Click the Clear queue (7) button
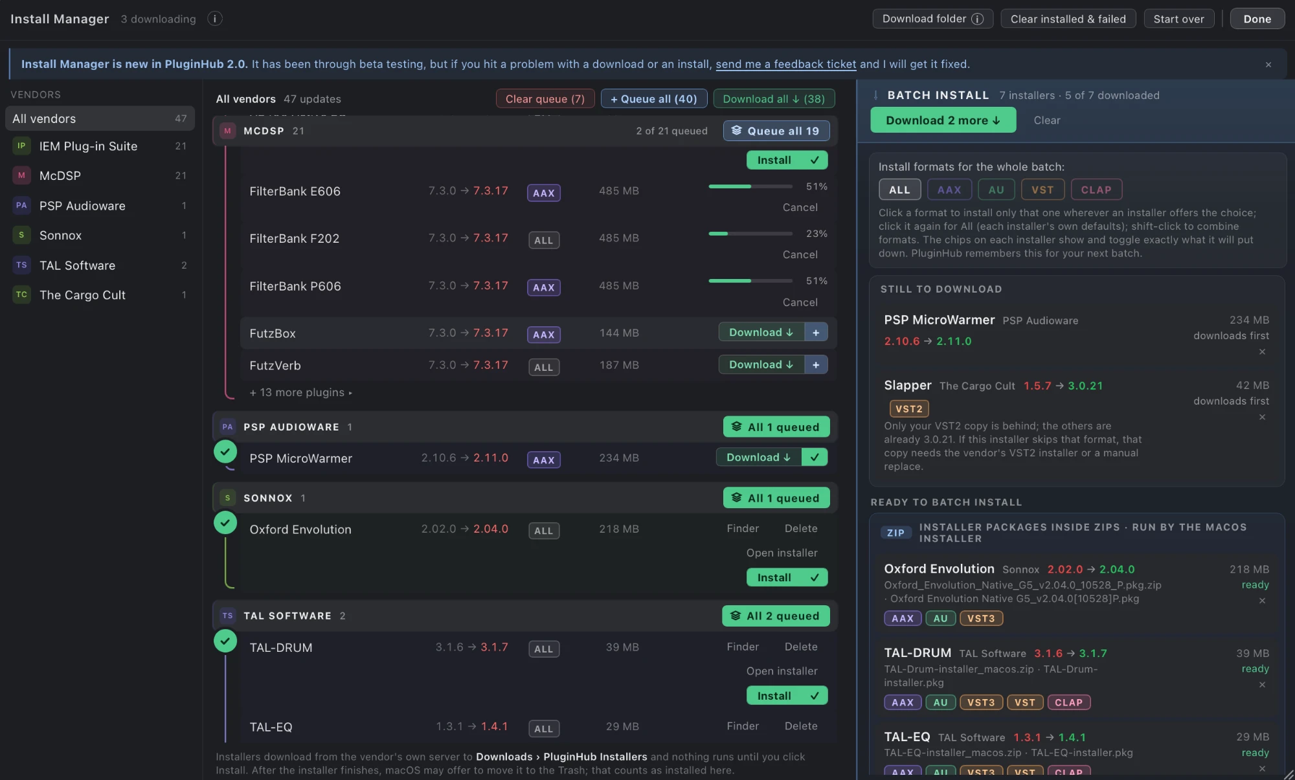The height and width of the screenshot is (780, 1295). point(545,98)
